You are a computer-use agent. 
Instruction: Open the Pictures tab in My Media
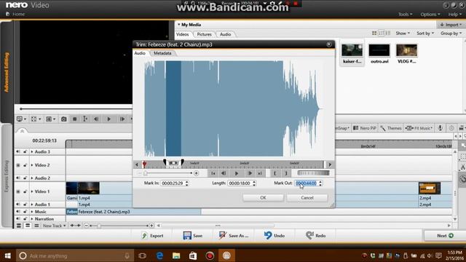[205, 34]
